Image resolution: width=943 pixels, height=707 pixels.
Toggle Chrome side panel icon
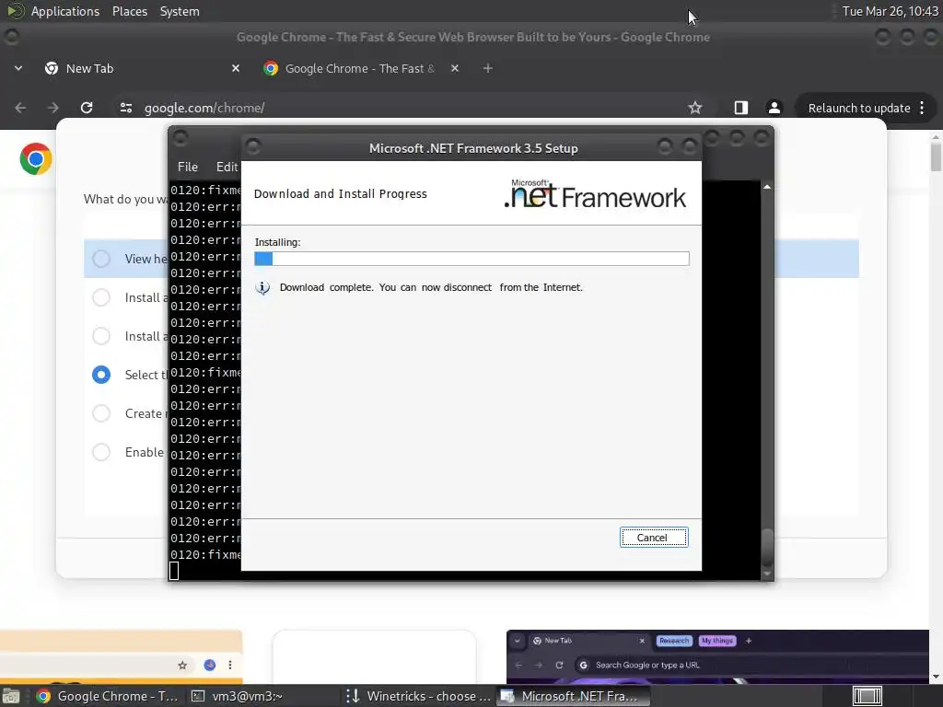pos(741,108)
